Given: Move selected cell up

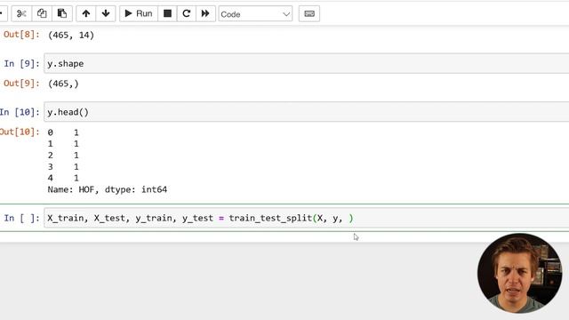Looking at the screenshot, I should click(x=86, y=14).
